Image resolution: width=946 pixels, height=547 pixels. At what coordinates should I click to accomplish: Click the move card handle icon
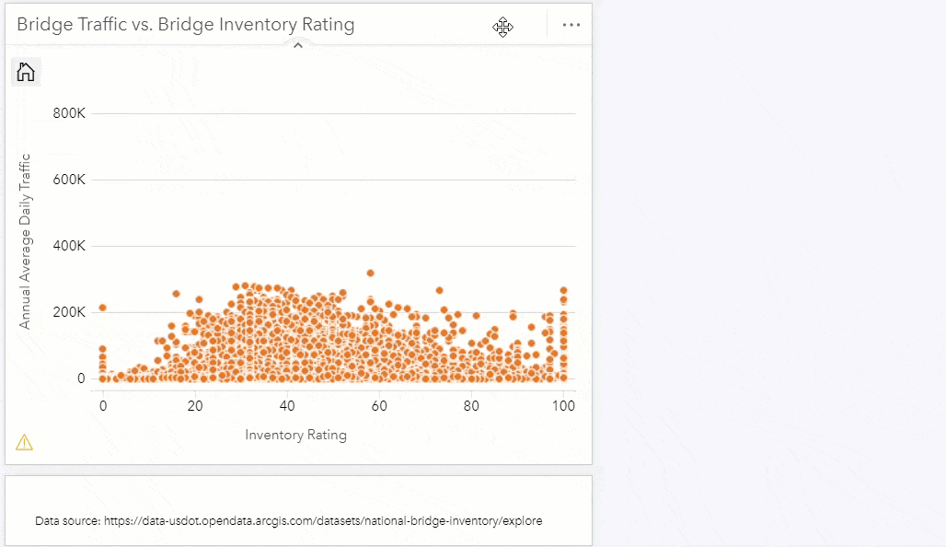[x=502, y=27]
